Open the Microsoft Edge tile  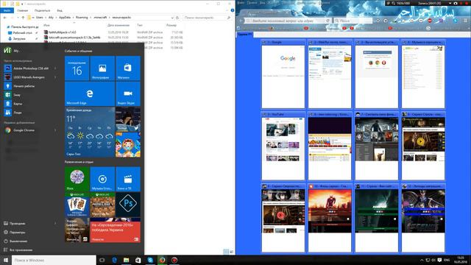(90, 93)
